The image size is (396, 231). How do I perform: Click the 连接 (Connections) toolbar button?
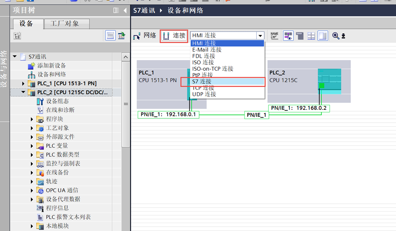tap(174, 36)
